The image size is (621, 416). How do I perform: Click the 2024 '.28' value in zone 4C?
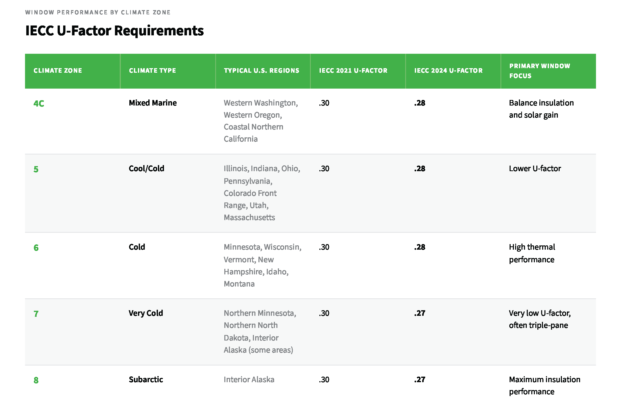coord(419,103)
